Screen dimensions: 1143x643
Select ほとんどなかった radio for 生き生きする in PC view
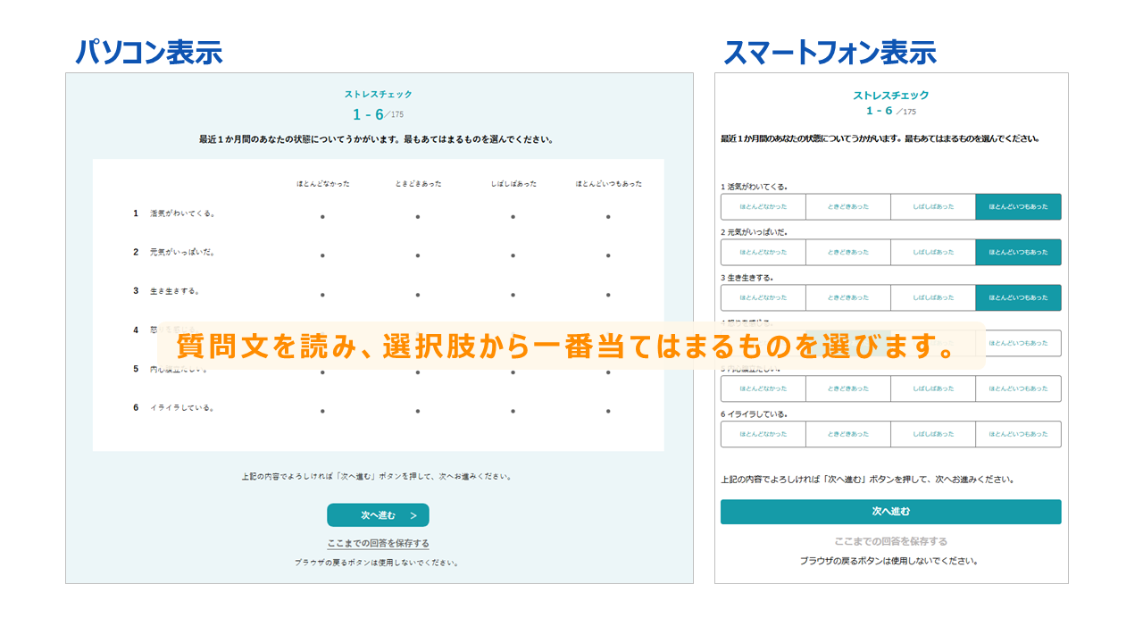322,295
